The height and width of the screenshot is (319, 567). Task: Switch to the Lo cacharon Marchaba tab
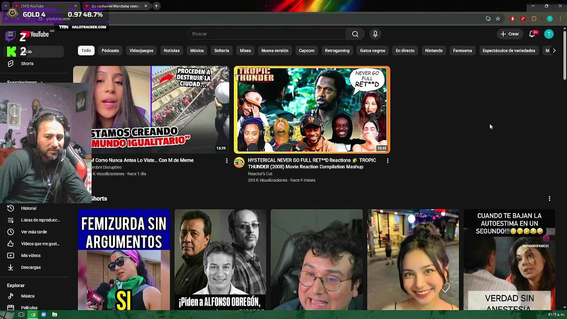click(x=115, y=6)
